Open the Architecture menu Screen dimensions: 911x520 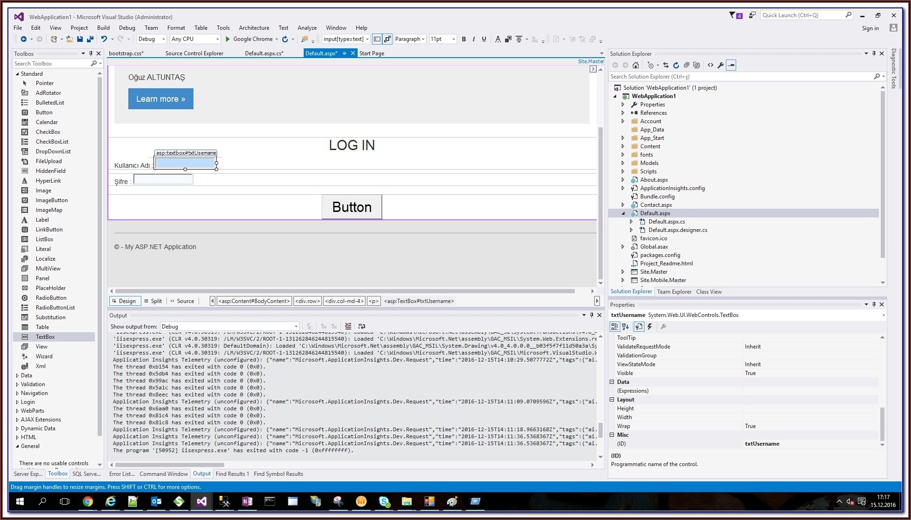coord(254,28)
